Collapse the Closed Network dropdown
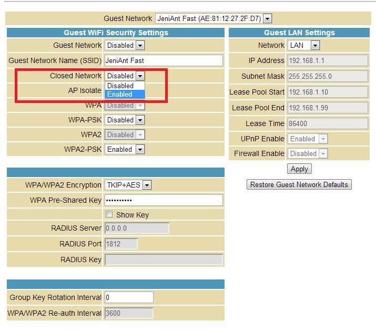The image size is (376, 332). [125, 76]
